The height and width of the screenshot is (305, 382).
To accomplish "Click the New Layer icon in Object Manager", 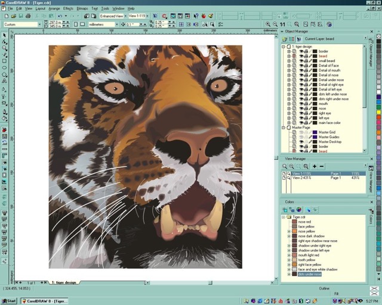I will 284,39.
